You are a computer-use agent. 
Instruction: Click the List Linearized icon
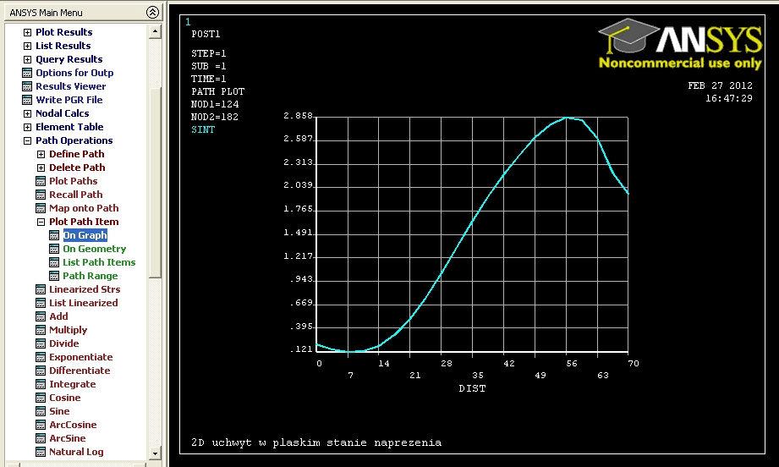[41, 303]
